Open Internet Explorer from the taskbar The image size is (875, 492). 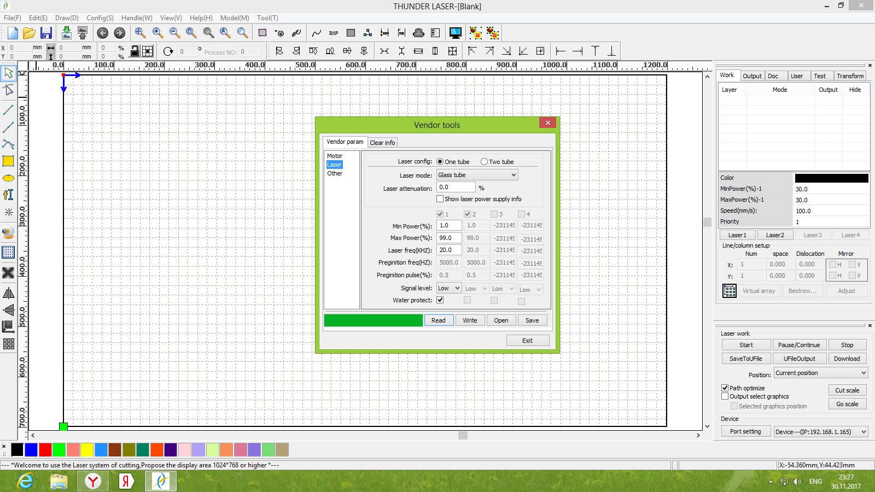click(x=25, y=481)
